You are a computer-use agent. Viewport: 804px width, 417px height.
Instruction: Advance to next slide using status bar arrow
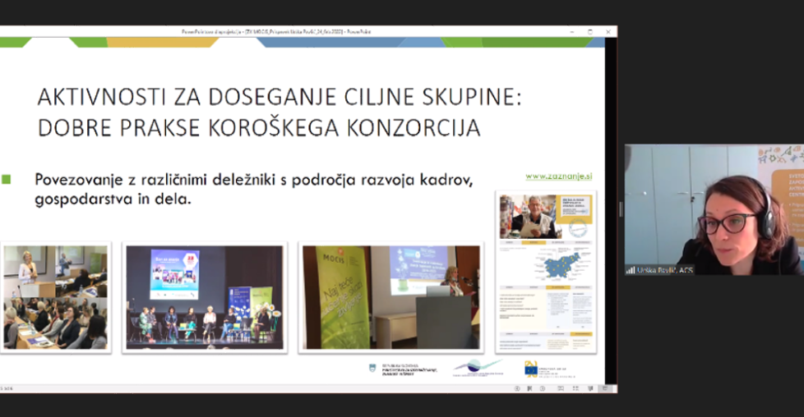pos(543,388)
